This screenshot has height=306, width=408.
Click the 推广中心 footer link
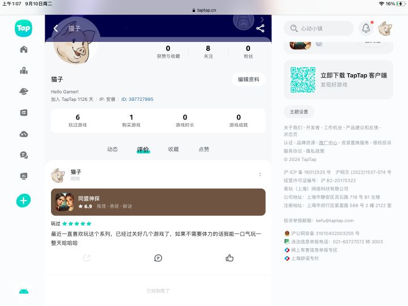point(328,143)
